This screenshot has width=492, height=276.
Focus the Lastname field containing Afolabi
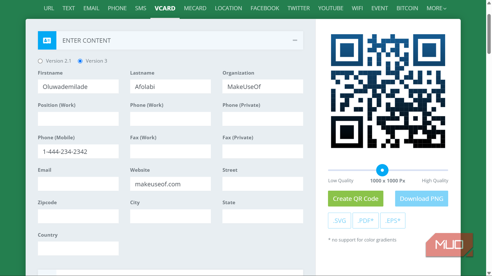pos(171,87)
